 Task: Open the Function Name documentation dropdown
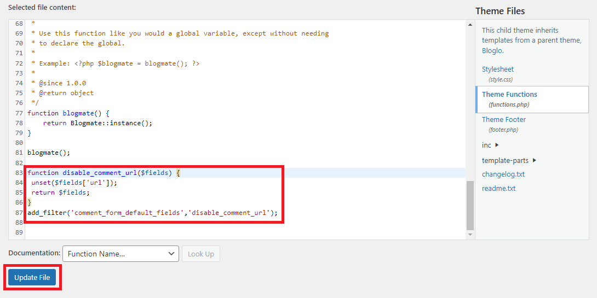[x=120, y=254]
